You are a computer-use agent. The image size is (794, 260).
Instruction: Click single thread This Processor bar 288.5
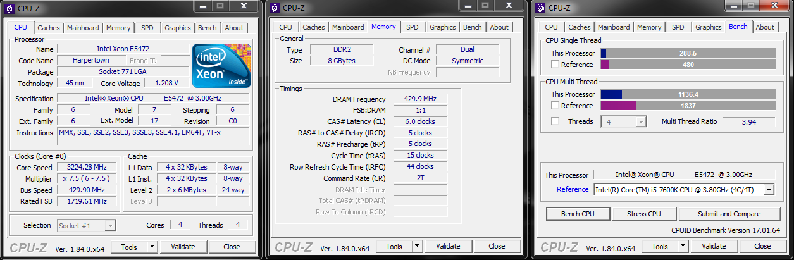(688, 53)
